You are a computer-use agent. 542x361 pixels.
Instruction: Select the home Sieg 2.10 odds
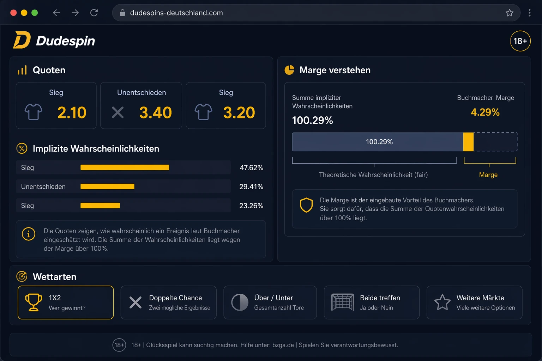(x=56, y=105)
